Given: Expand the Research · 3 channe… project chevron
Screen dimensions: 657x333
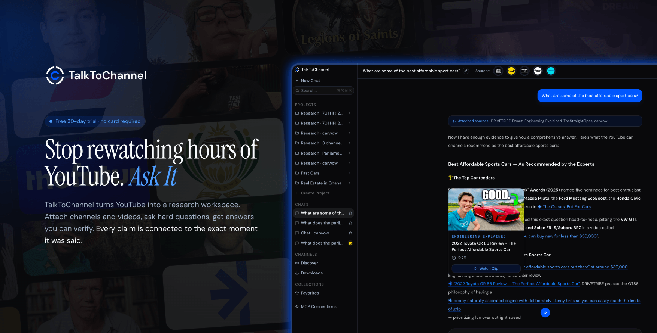Looking at the screenshot, I should click(x=350, y=143).
